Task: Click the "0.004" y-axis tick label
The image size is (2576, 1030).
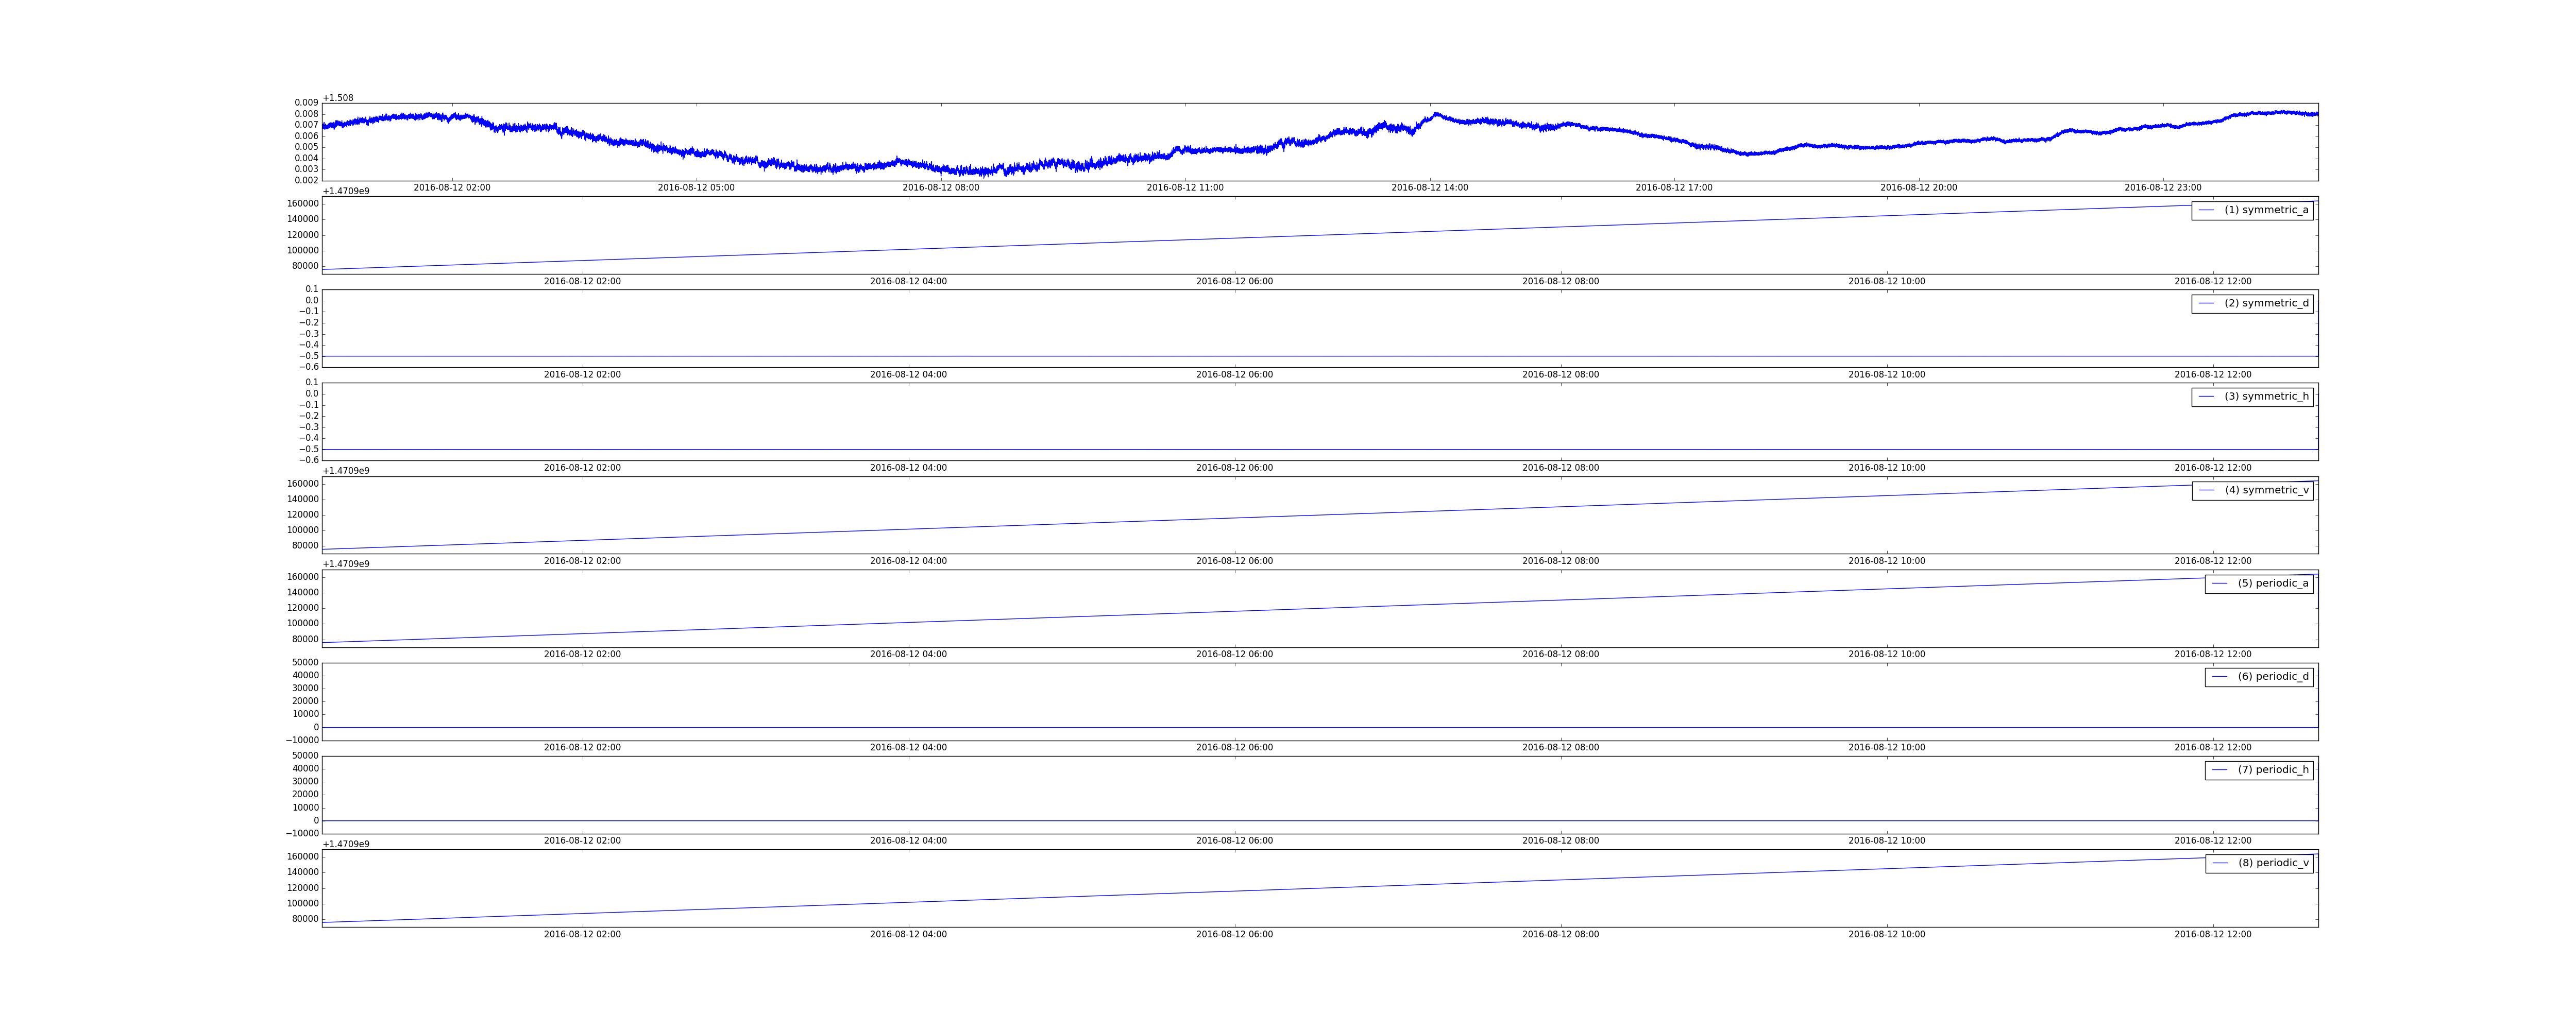Action: (x=306, y=158)
